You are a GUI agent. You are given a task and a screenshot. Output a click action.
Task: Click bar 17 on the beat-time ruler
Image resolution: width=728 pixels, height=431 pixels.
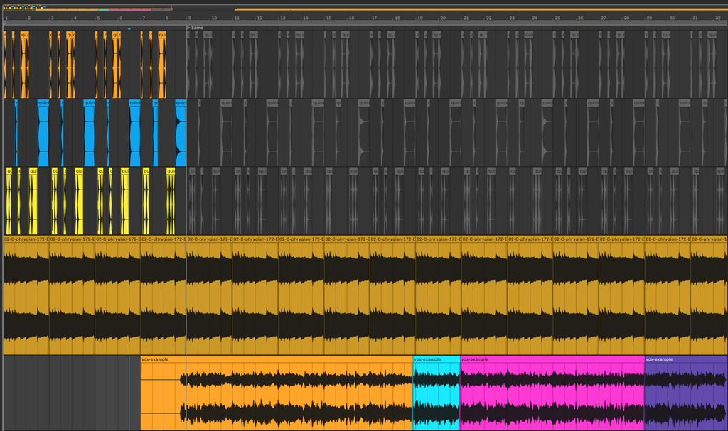pos(374,18)
